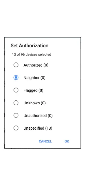Click the (0) count beside Unauthorized
Screen dimensions: 102x174
click(50, 116)
